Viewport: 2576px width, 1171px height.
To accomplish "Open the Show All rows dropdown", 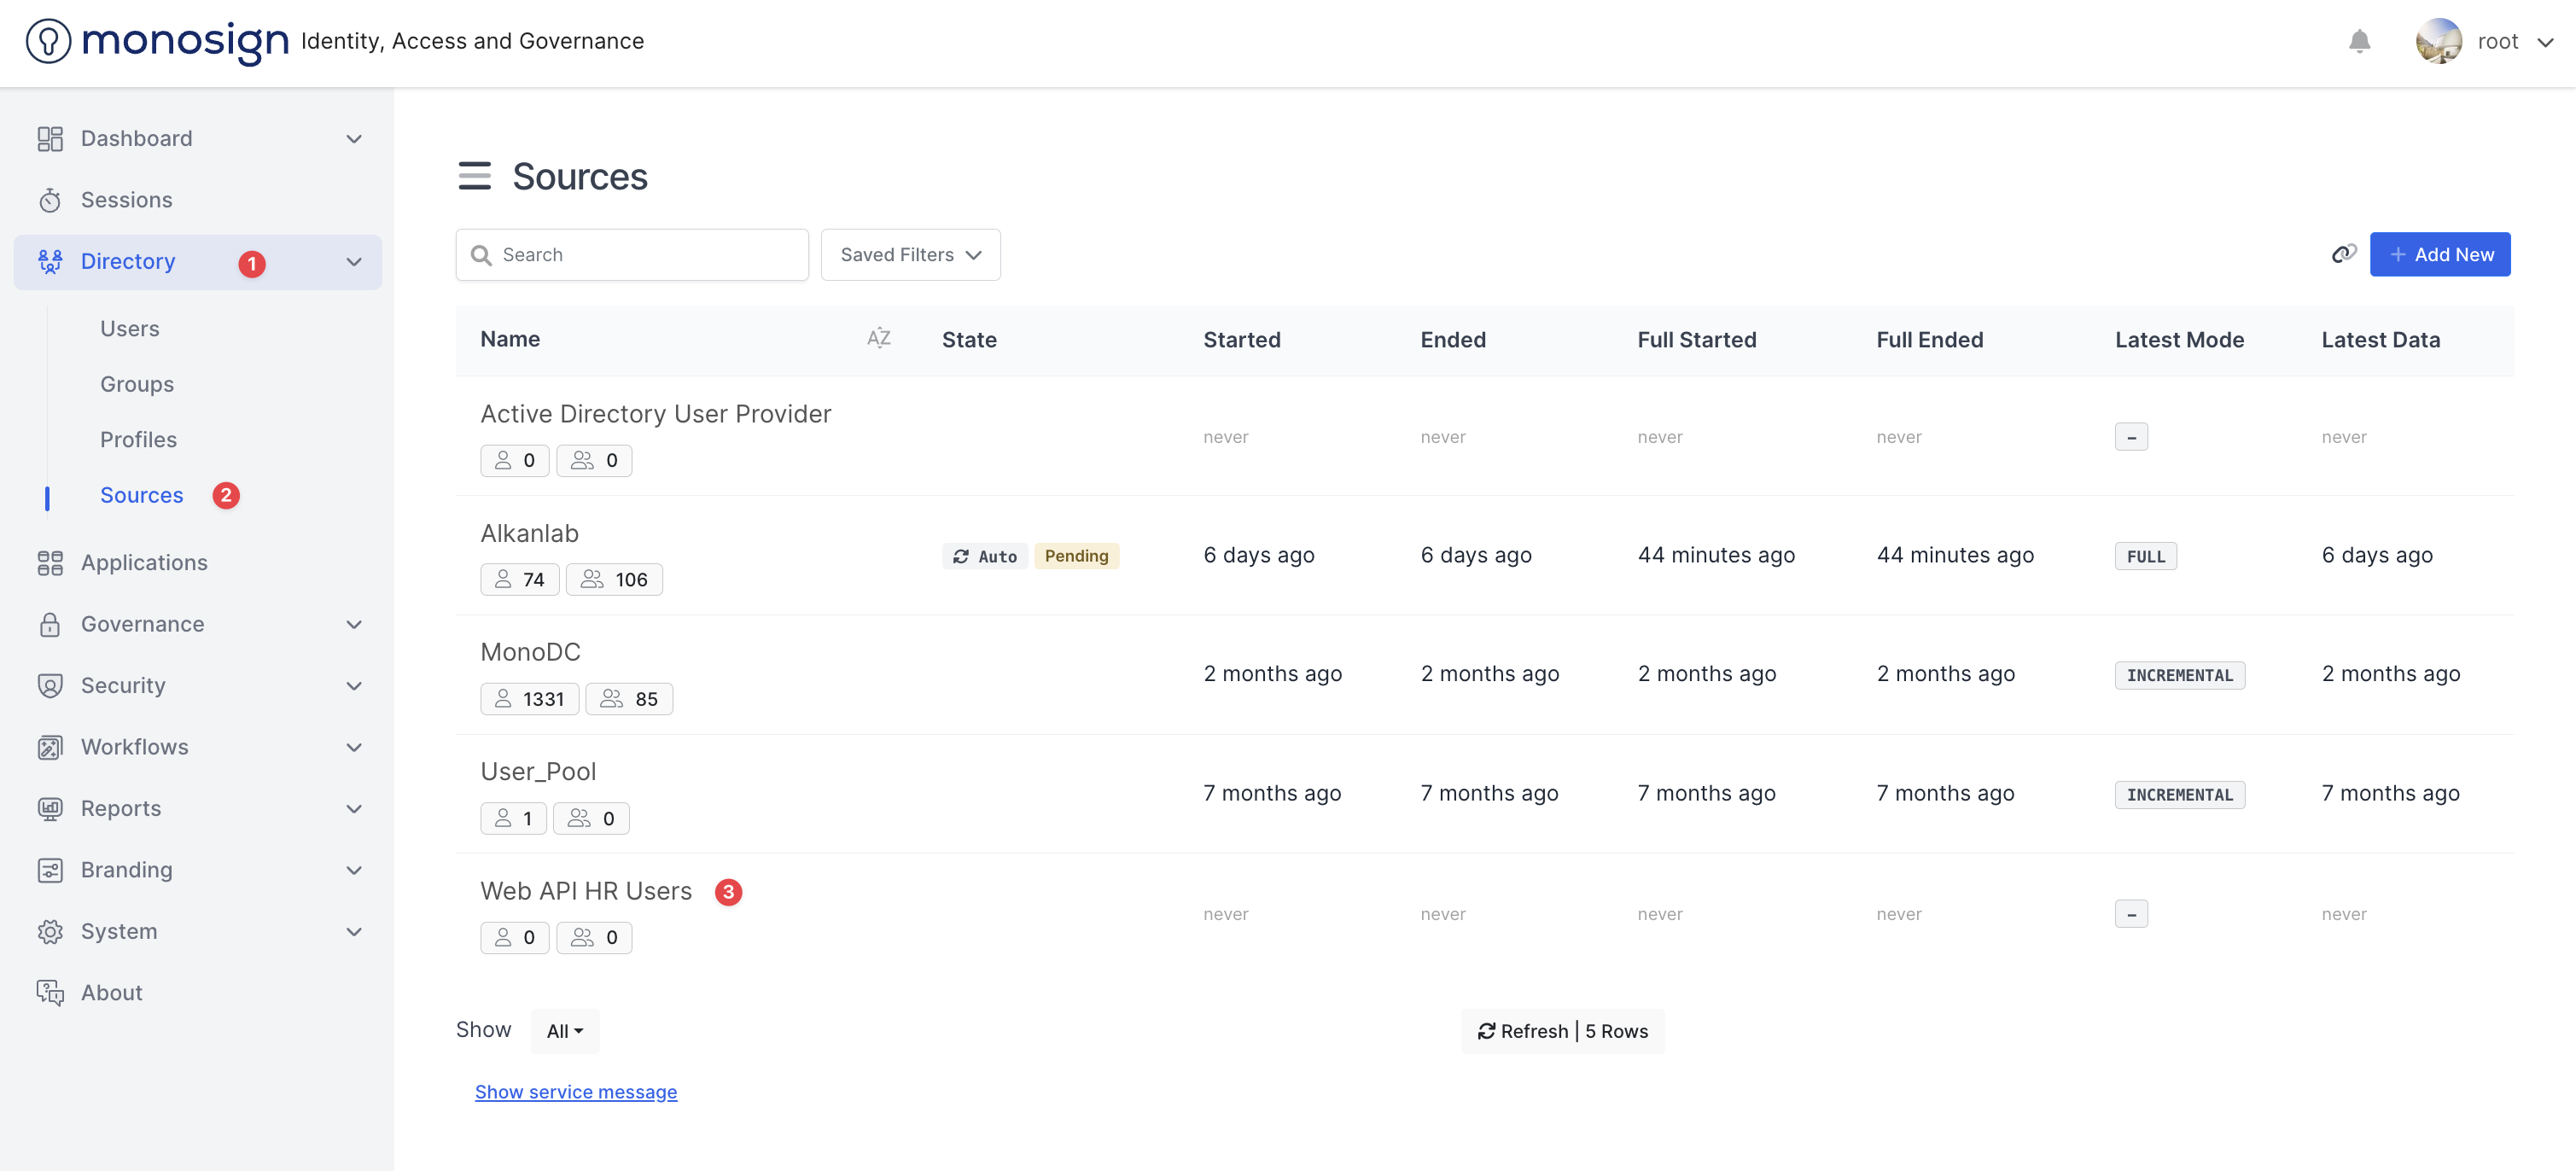I will point(564,1031).
